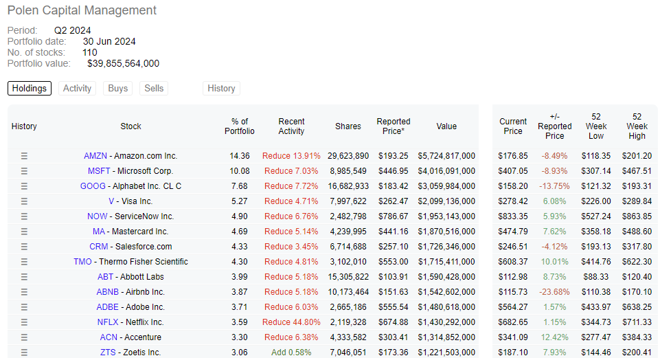Image resolution: width=660 pixels, height=358 pixels.
Task: Open history icon for Airbnb row
Action: 25,292
